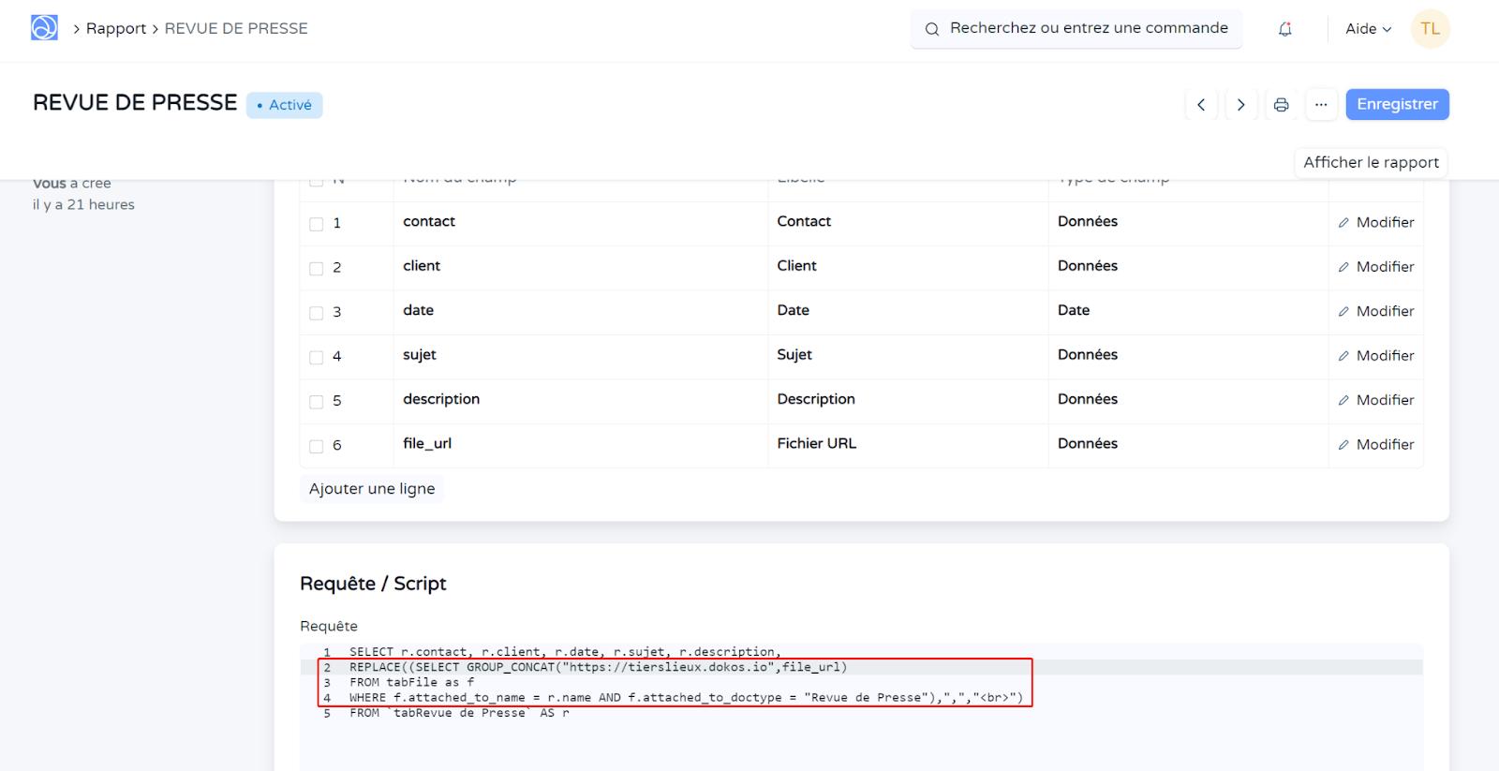Tick the checkbox for row 1 contact
The image size is (1499, 771).
[317, 224]
